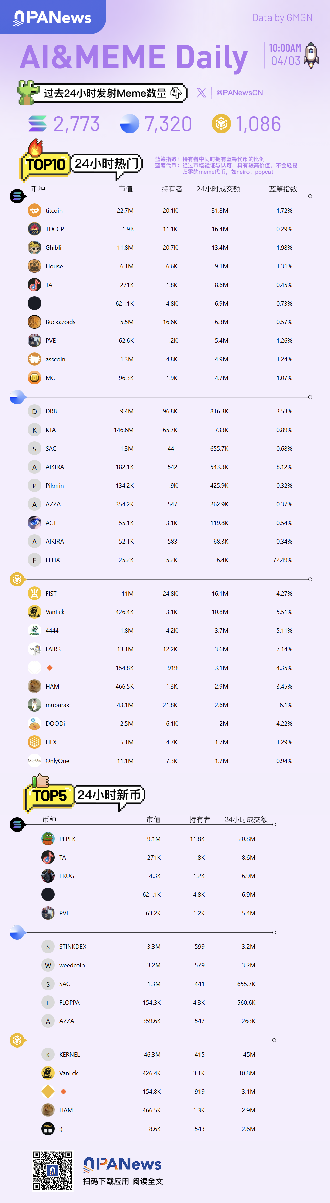Click the Base icon beside 7,320
The height and width of the screenshot is (1203, 330).
point(129,124)
